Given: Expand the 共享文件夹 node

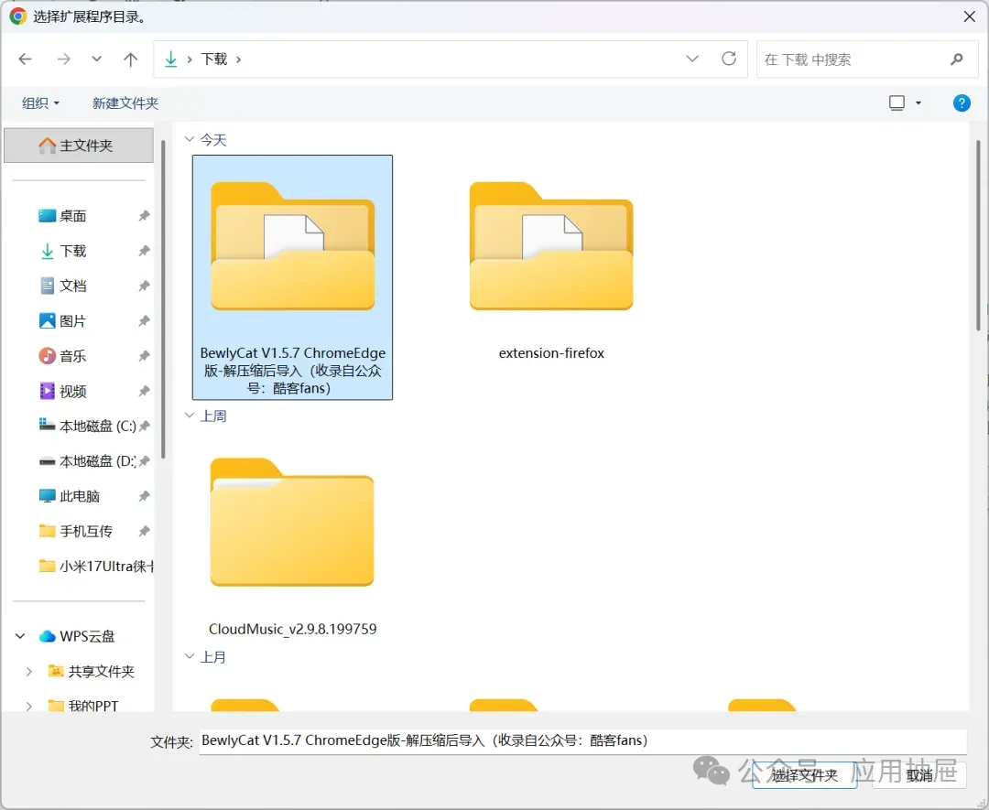Looking at the screenshot, I should point(28,671).
